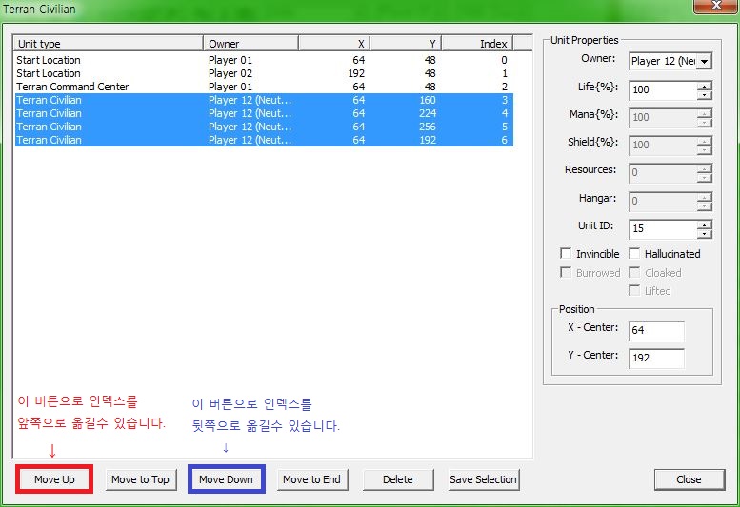Close the unit list dialog

pos(689,479)
